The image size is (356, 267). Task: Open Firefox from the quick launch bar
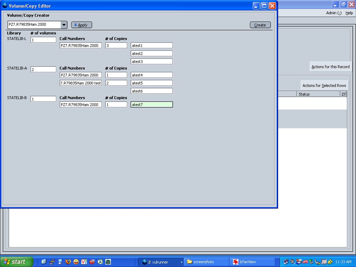coord(68,262)
